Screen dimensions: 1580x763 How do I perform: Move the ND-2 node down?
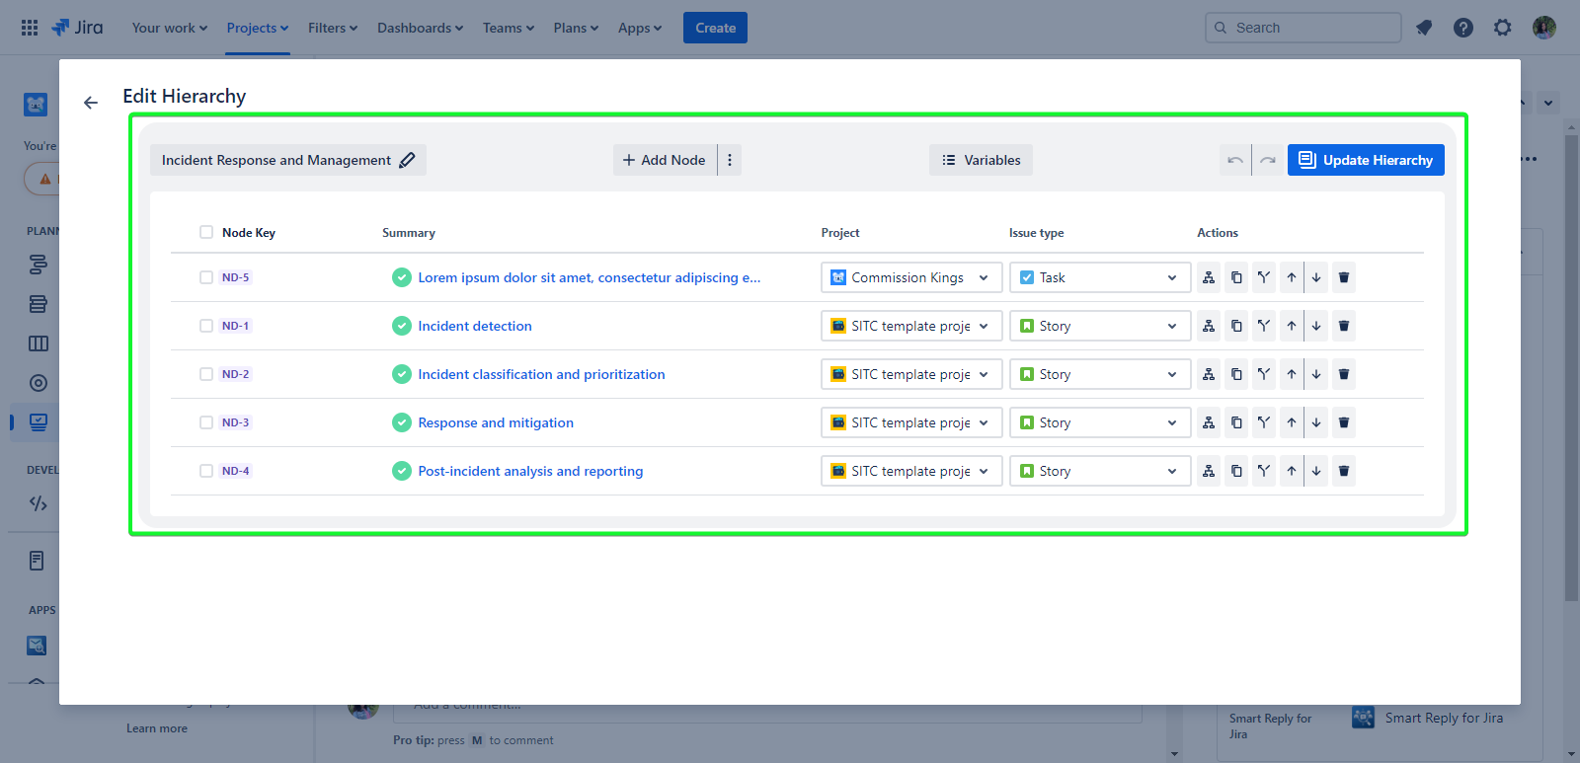[x=1316, y=374]
